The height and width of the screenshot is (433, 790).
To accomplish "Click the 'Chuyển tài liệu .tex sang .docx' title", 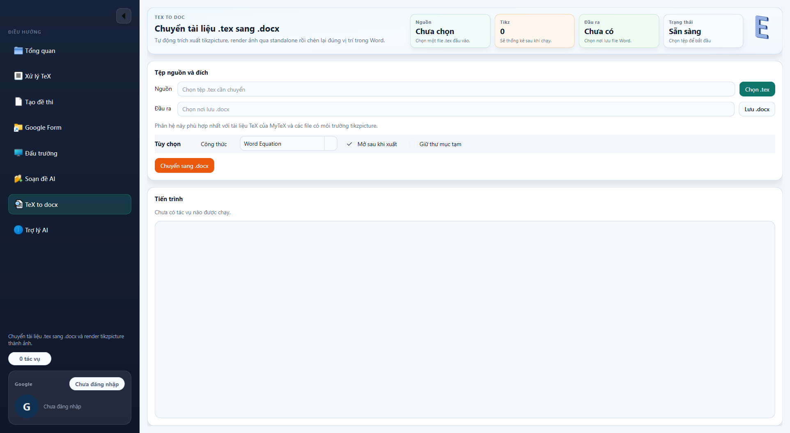I will pos(217,29).
